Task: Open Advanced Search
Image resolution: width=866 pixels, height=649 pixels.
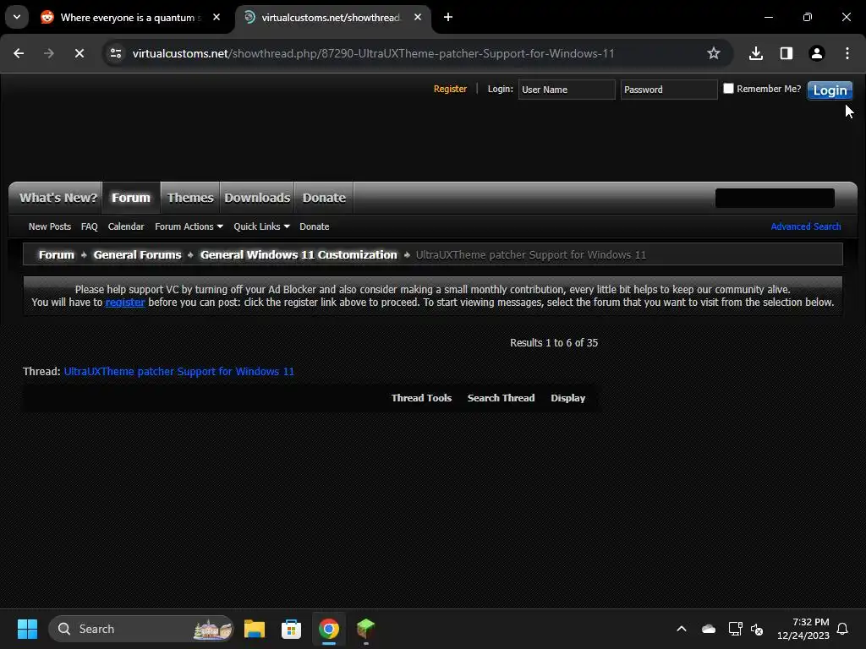Action: pos(806,226)
